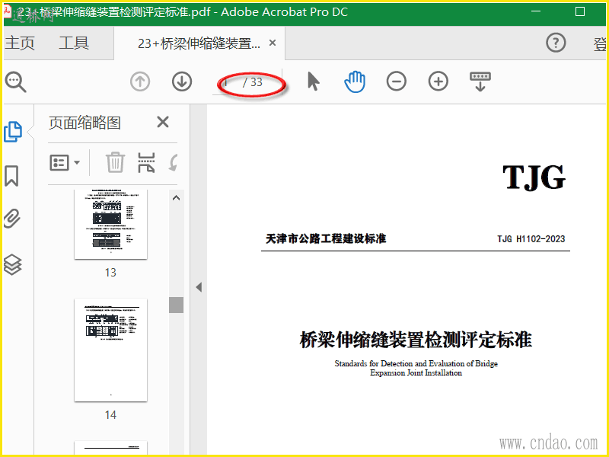609x457 pixels.
Task: Click the 天津市公路工程建设标准 heading text
Action: pyautogui.click(x=326, y=238)
